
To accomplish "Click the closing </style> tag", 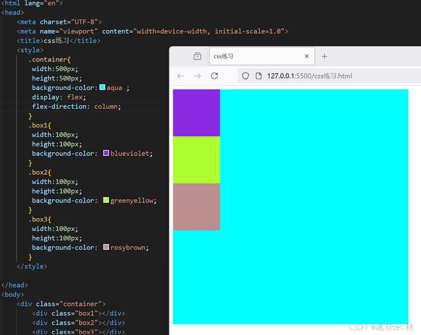I will click(32, 267).
